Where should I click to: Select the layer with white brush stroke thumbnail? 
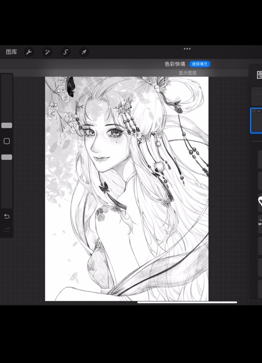coord(260,202)
